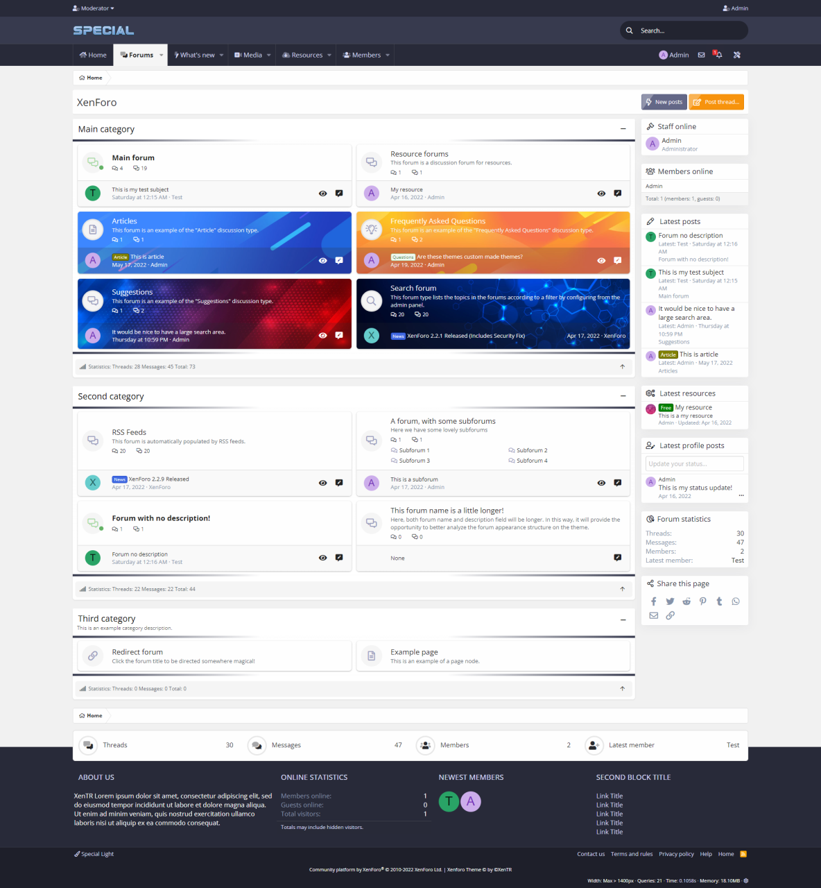Collapse the Third category block

(623, 620)
